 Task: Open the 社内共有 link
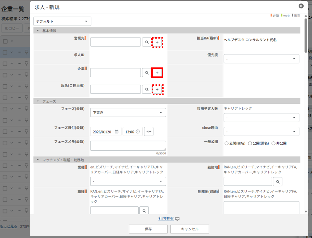point(166,219)
